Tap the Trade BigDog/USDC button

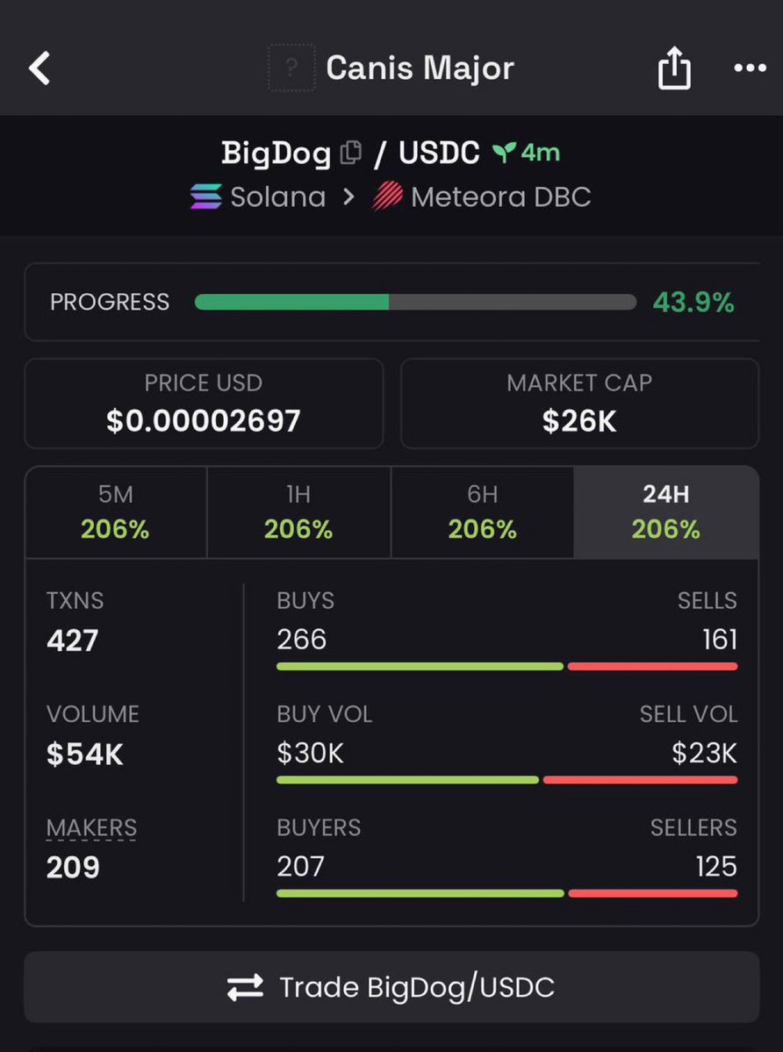coord(391,987)
